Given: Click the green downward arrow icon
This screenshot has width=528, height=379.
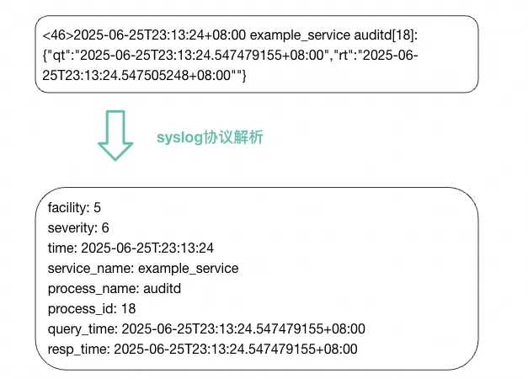Looking at the screenshot, I should tap(115, 136).
